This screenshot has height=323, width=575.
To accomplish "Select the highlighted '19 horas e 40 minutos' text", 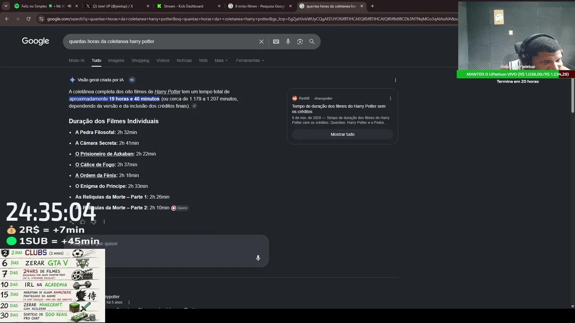I will 134,99.
